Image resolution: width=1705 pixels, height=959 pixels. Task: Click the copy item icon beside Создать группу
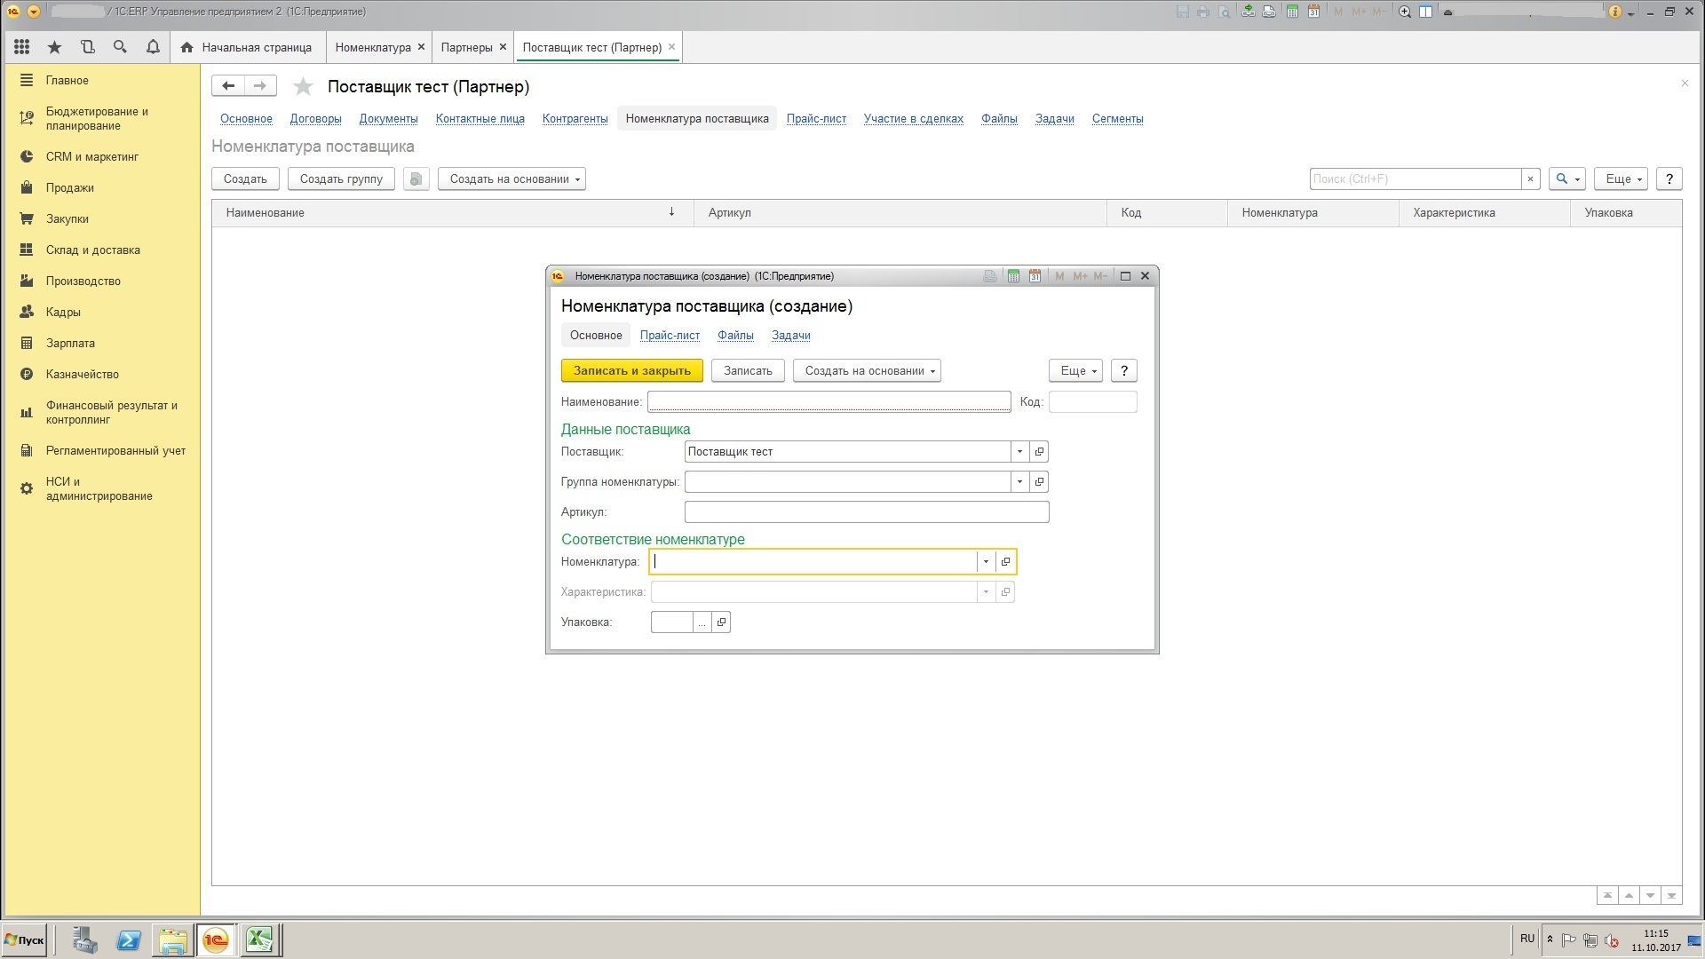pyautogui.click(x=416, y=178)
